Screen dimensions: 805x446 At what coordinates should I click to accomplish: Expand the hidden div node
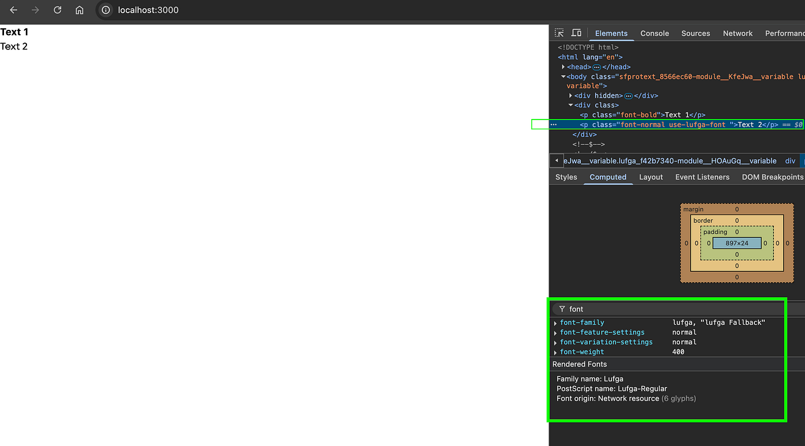pos(570,96)
